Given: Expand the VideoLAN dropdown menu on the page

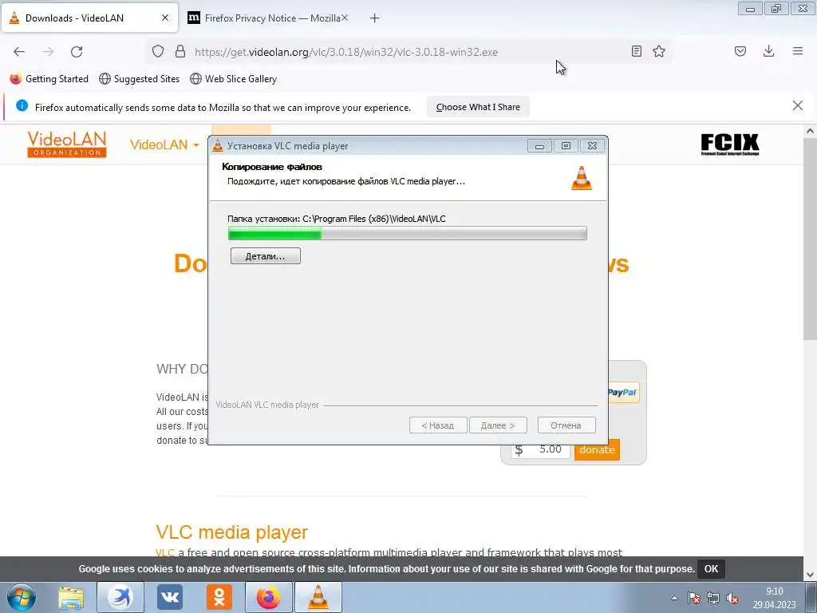Looking at the screenshot, I should pos(164,145).
